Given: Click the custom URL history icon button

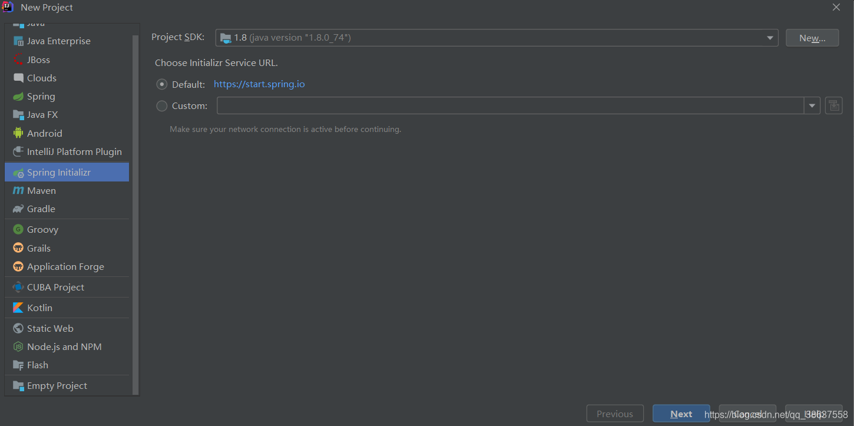Looking at the screenshot, I should coord(833,105).
